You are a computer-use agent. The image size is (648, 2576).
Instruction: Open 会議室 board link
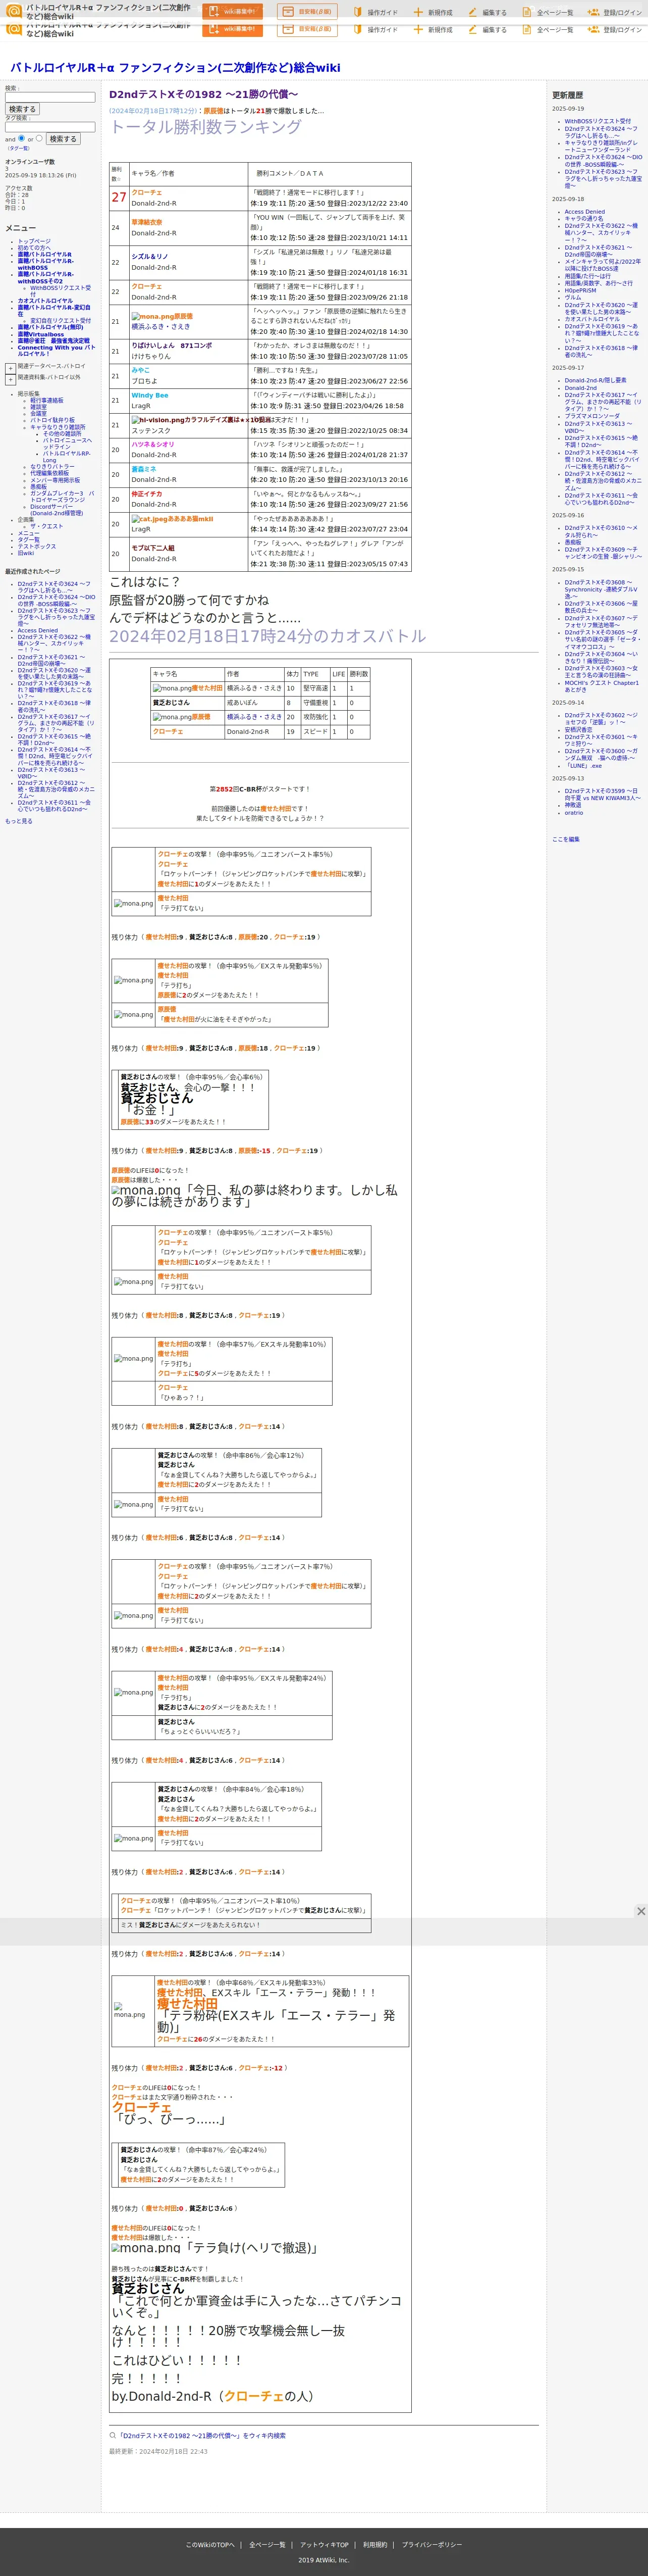click(x=38, y=413)
